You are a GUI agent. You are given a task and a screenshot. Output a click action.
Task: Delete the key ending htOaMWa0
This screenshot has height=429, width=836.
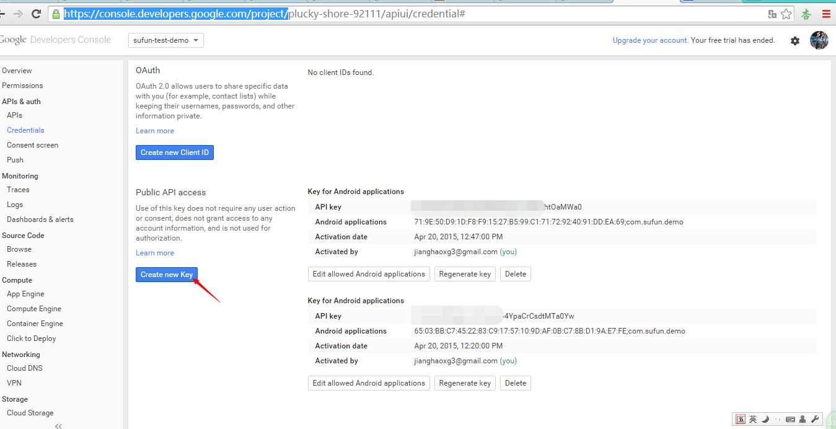click(x=516, y=274)
